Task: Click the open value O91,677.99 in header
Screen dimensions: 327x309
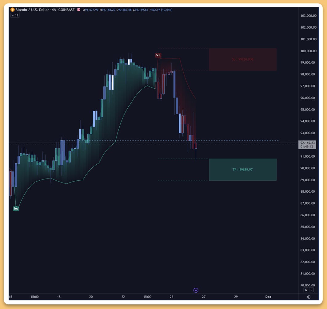Action: pyautogui.click(x=90, y=10)
